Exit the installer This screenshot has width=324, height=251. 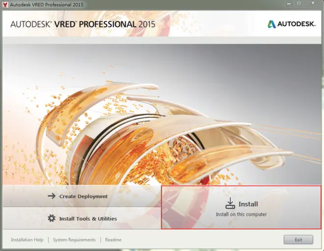pos(298,240)
